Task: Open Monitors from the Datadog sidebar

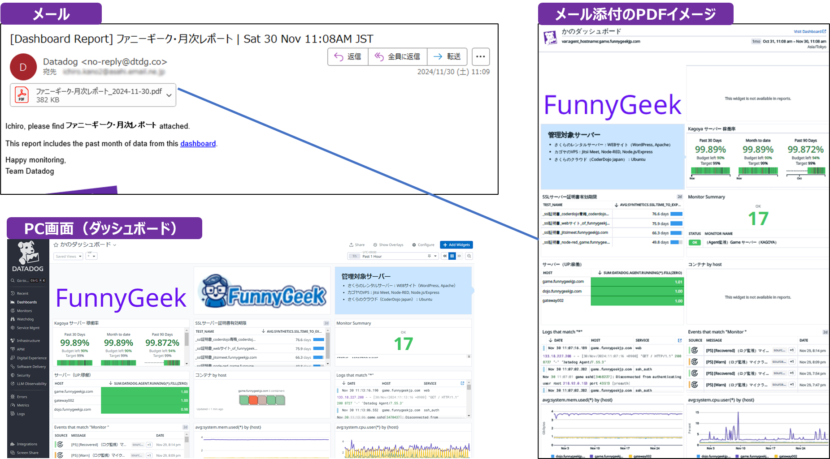Action: (x=22, y=310)
